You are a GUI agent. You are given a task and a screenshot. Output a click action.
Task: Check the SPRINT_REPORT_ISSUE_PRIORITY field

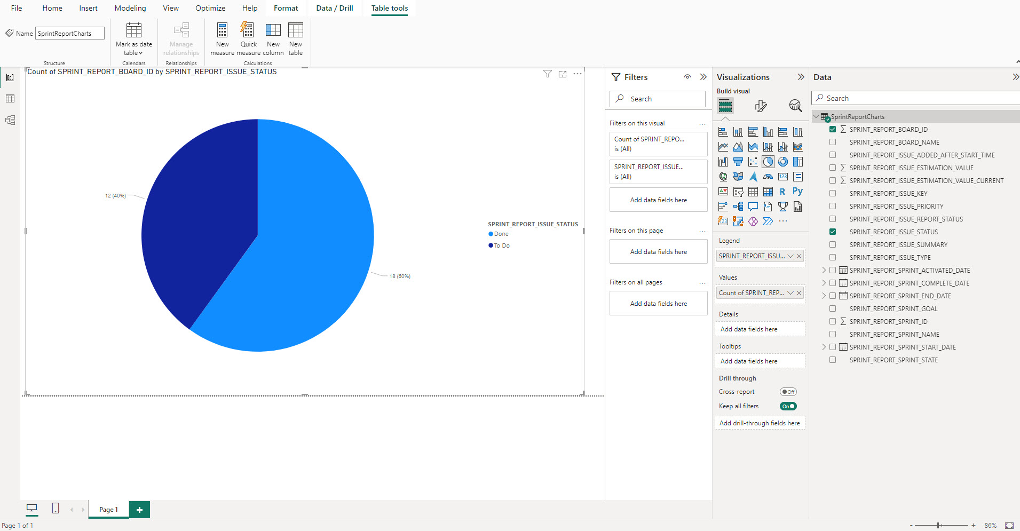coord(833,207)
